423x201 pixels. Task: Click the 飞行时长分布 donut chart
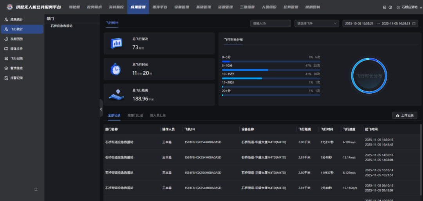(369, 76)
